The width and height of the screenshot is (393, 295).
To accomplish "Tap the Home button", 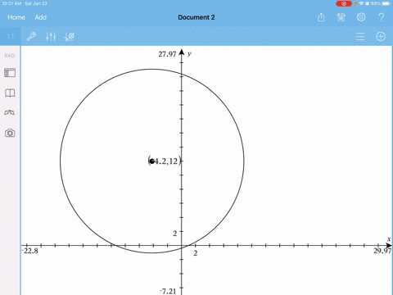I will (x=16, y=17).
